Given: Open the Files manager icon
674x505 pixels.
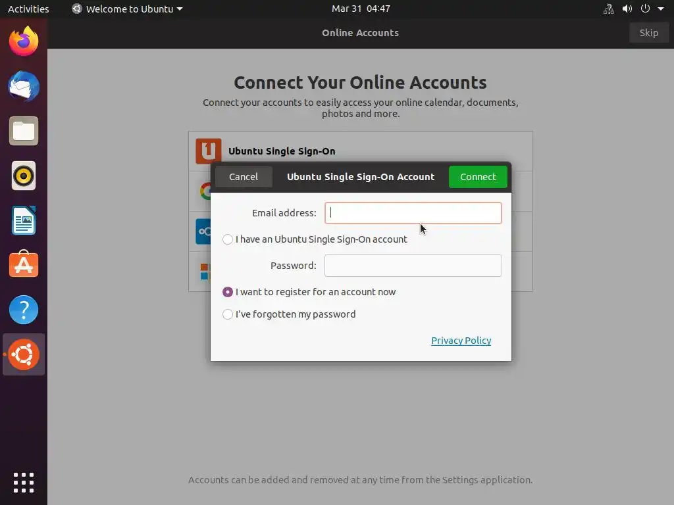Looking at the screenshot, I should [x=24, y=131].
